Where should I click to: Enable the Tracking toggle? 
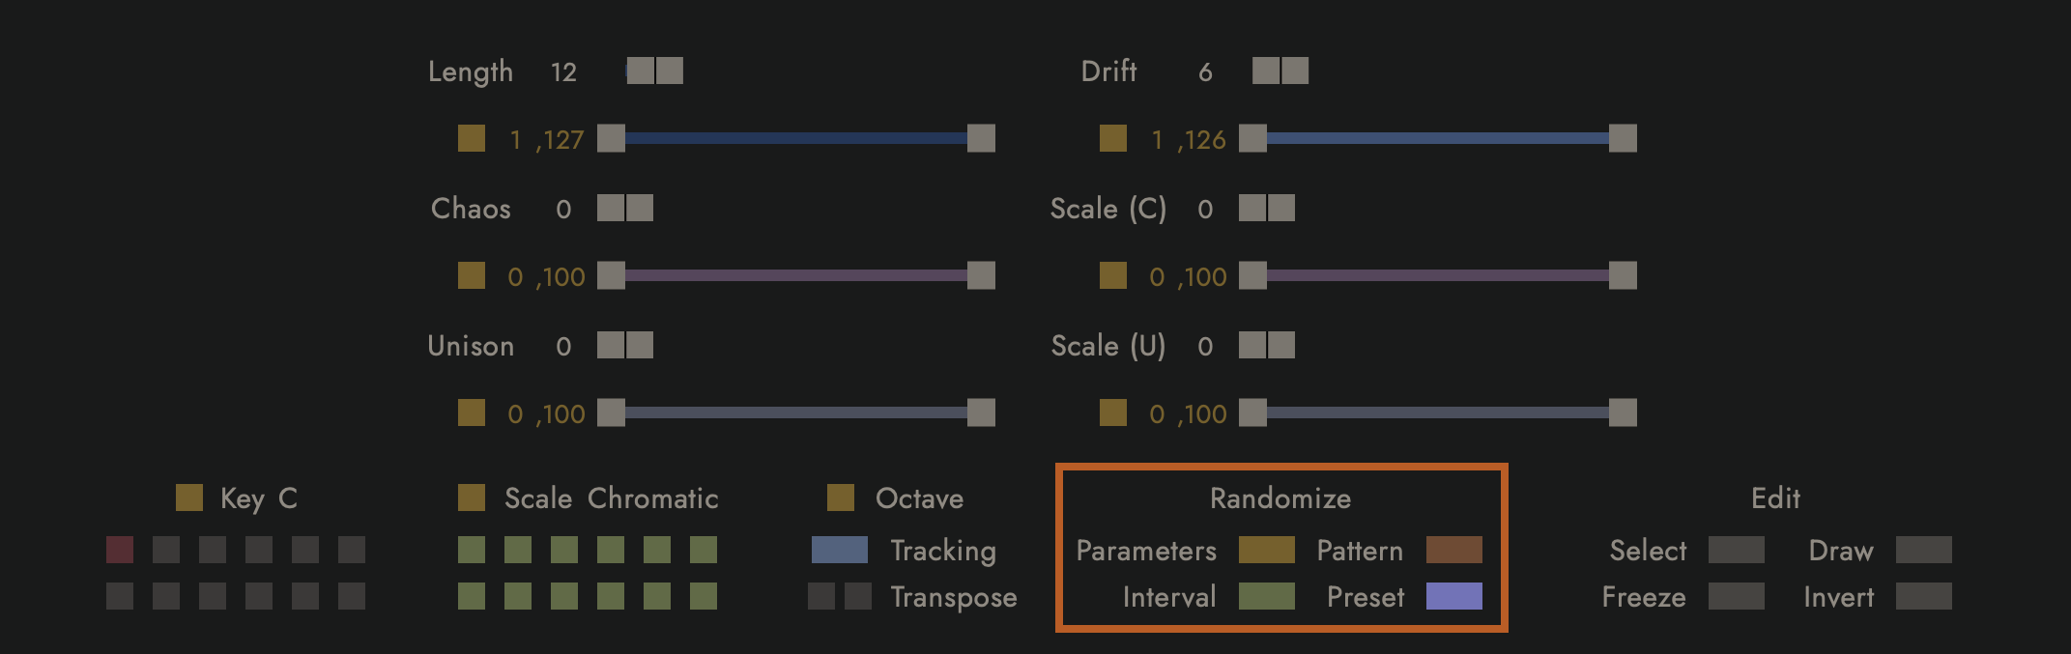(839, 550)
